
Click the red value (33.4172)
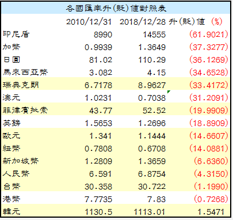click(x=209, y=85)
